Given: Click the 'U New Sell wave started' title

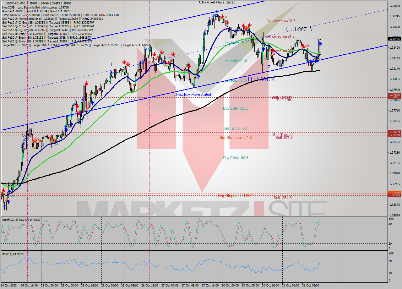Looking at the screenshot, I should 217,2.
